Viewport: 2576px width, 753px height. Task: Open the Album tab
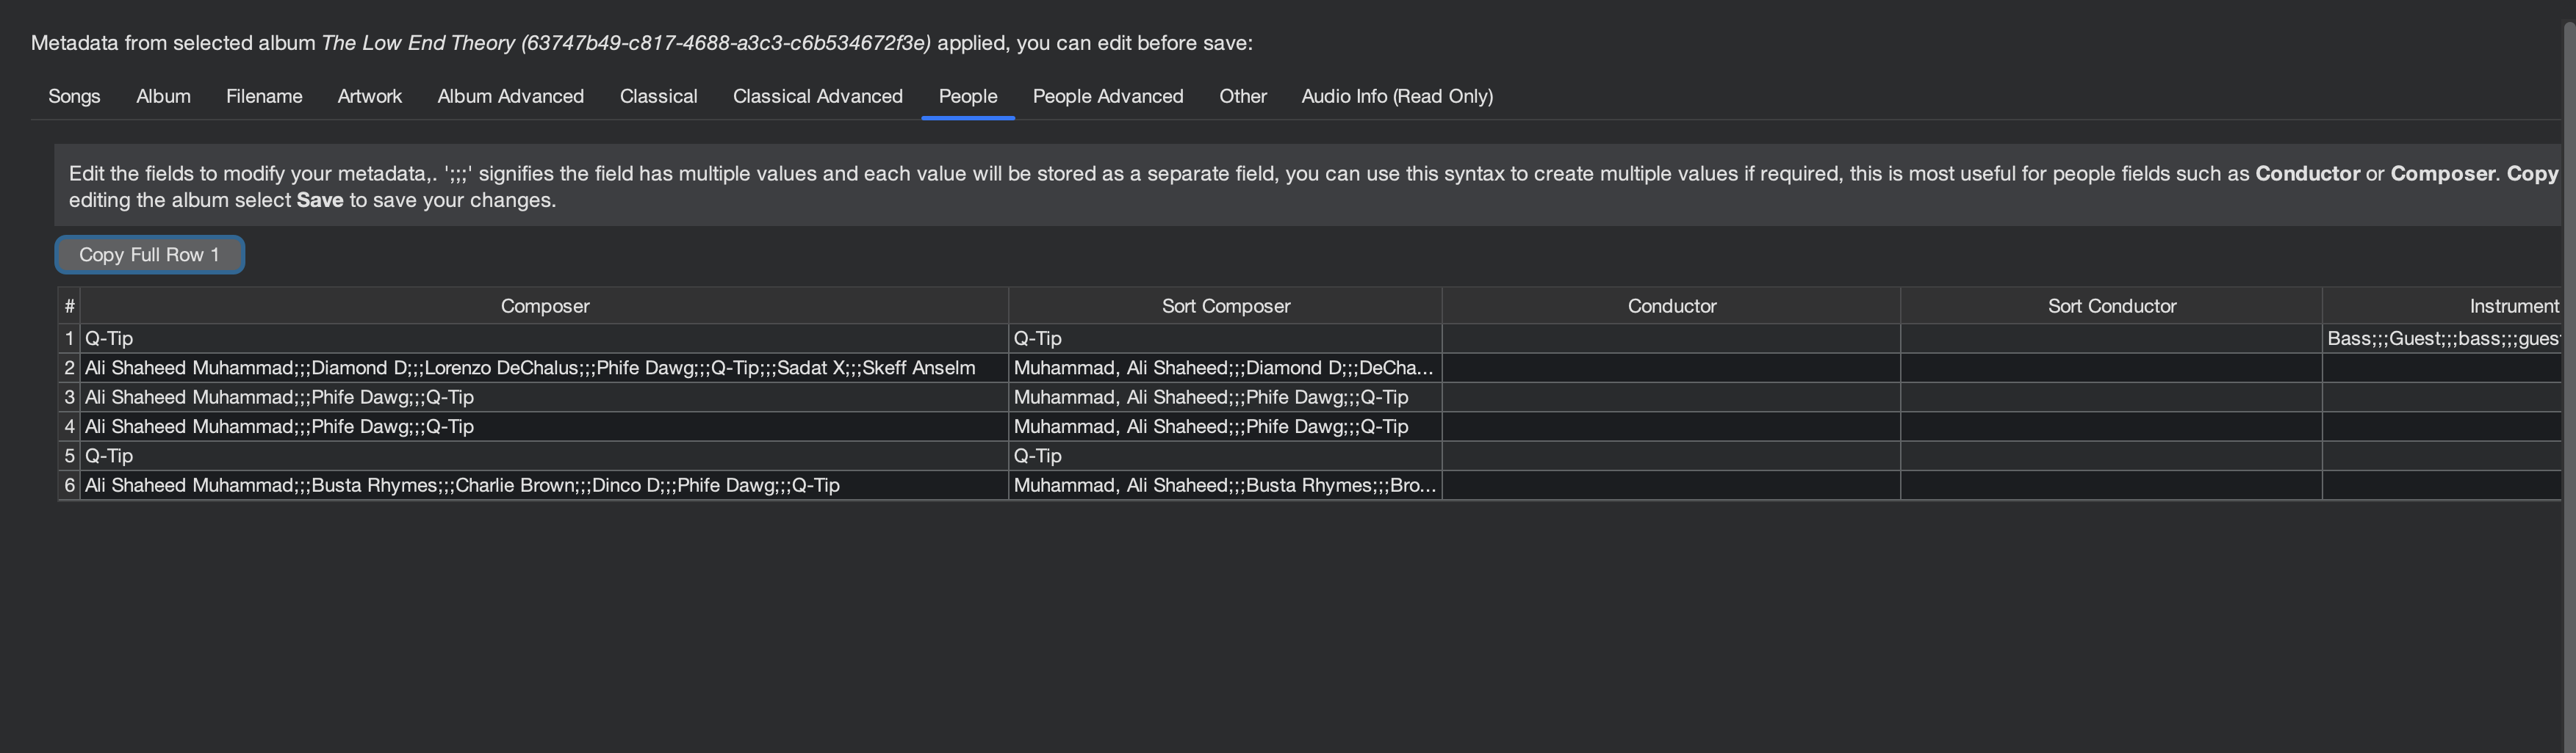click(163, 97)
